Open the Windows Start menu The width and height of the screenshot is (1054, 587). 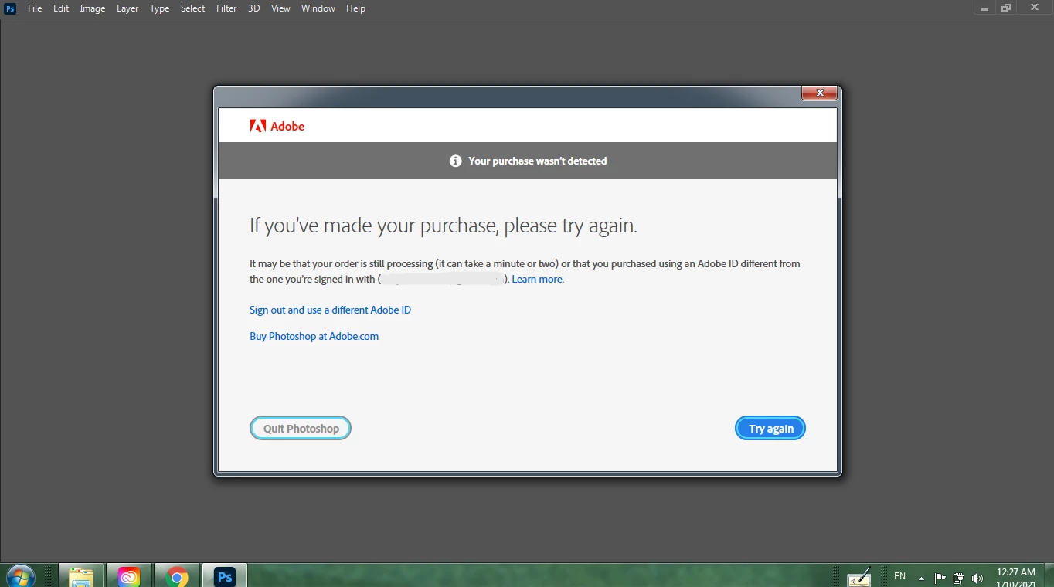(21, 576)
